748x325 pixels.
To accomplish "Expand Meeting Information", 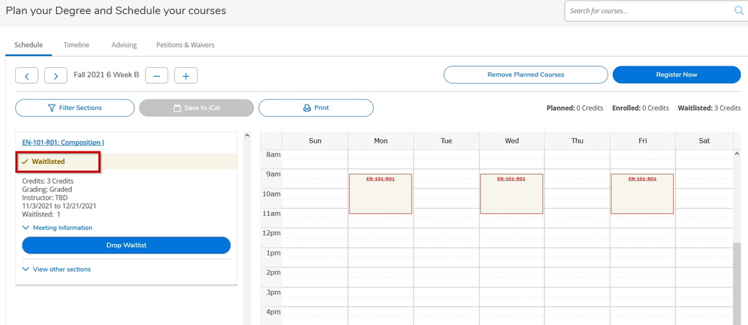I will (57, 228).
